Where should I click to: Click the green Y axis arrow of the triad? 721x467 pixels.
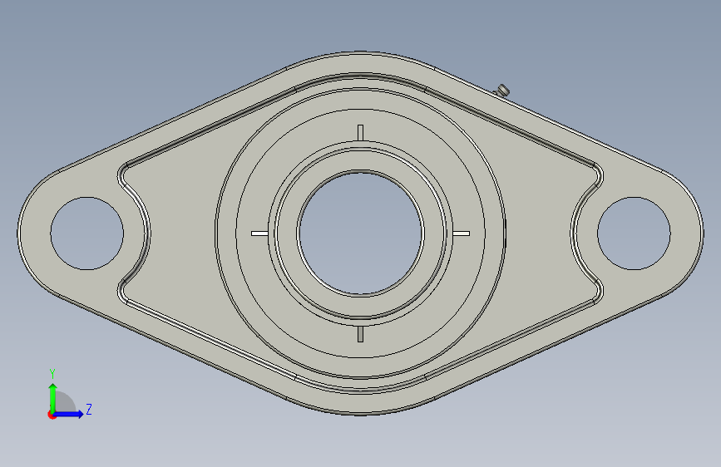(x=53, y=397)
